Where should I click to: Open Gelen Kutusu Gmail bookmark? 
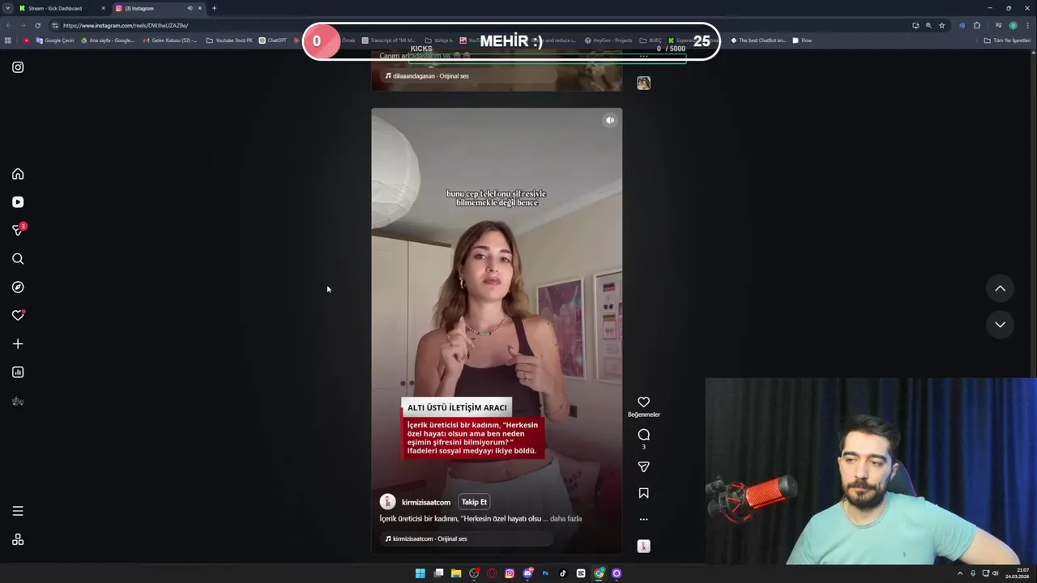point(170,40)
